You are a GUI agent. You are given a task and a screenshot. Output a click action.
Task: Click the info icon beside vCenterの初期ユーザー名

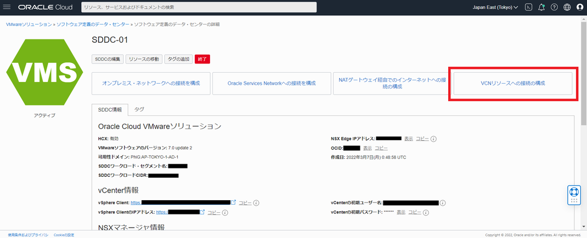443,203
